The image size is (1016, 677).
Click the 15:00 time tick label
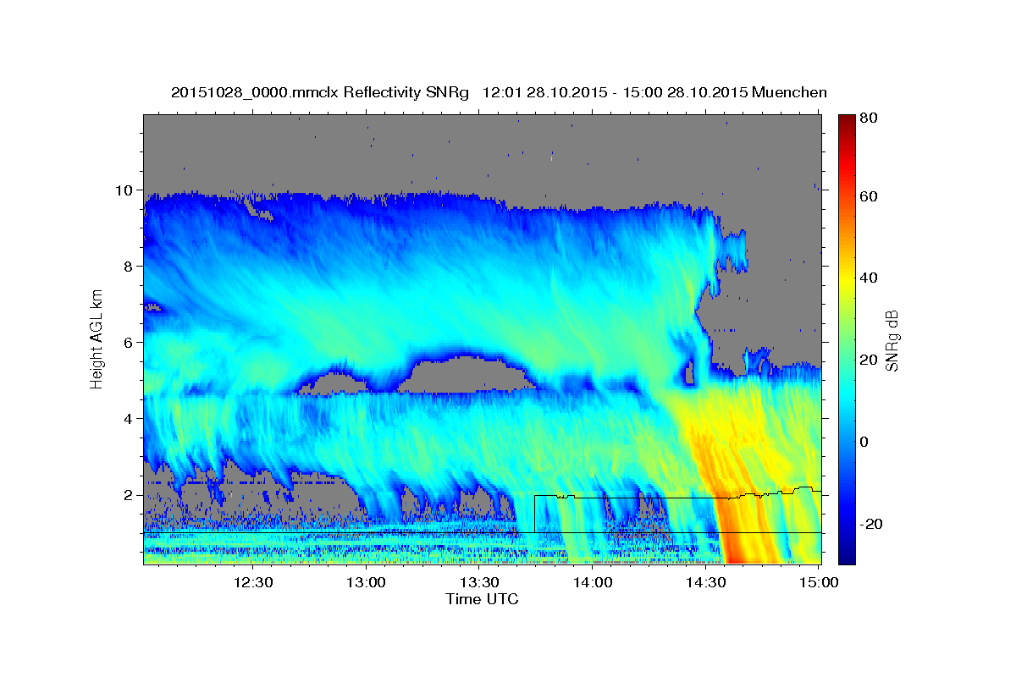pos(819,582)
